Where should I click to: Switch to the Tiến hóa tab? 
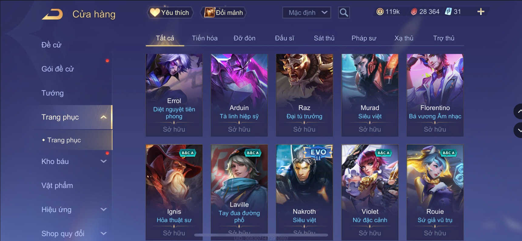205,38
